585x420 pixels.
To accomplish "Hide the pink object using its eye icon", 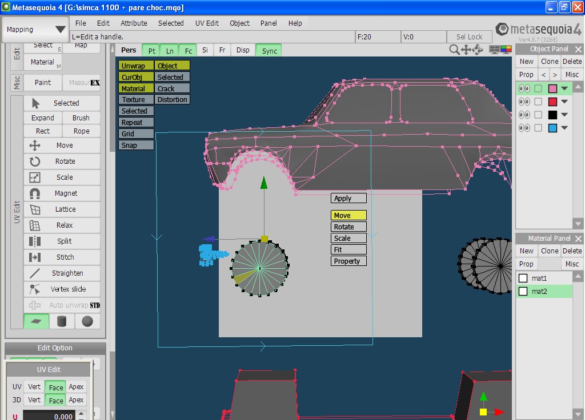I will (524, 88).
